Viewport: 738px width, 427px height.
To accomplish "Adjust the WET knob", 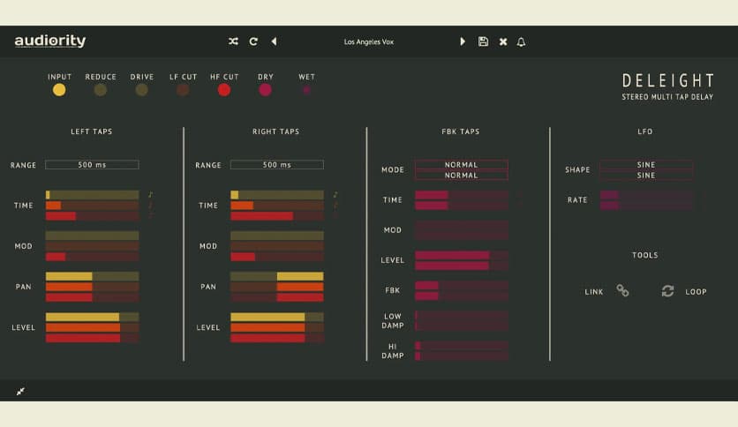I will (306, 89).
